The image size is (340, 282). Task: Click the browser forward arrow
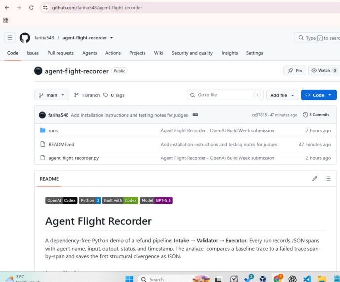[x=19, y=8]
